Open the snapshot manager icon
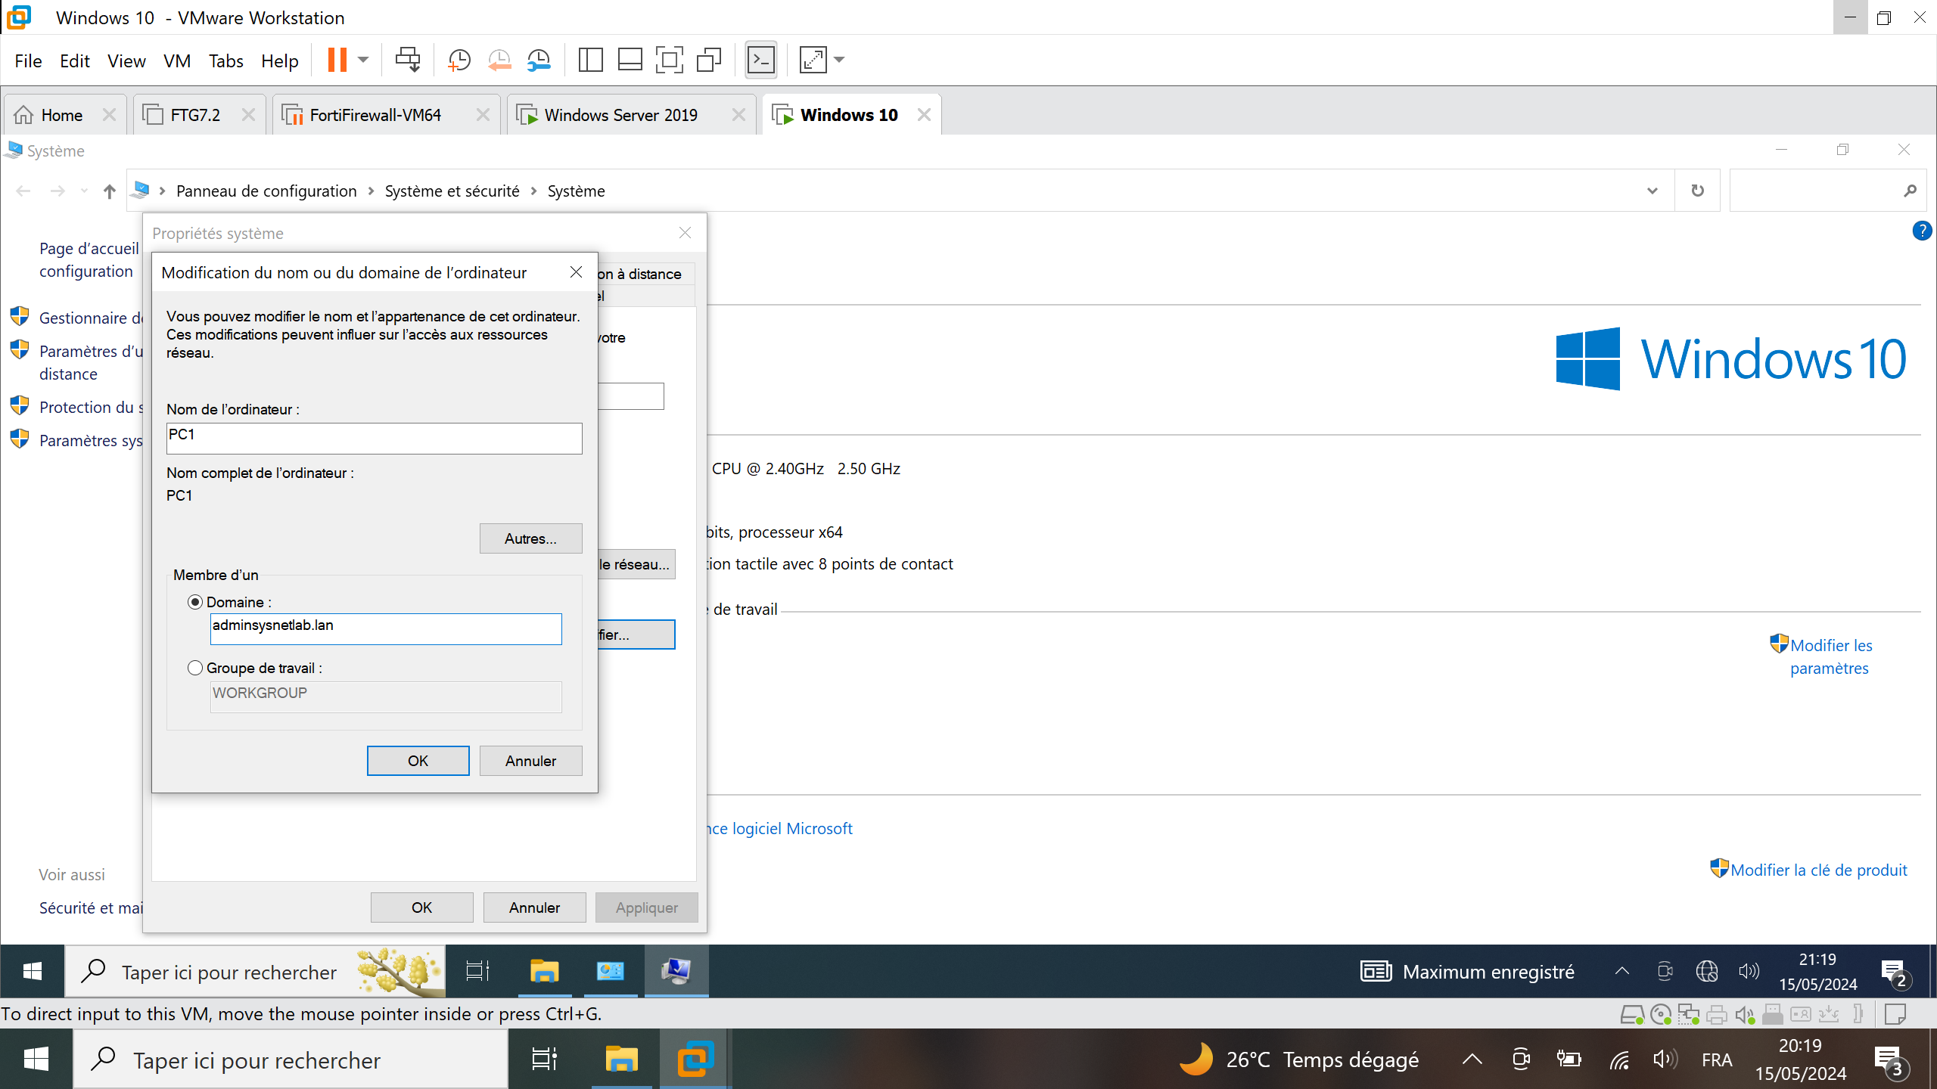The image size is (1937, 1089). [x=539, y=60]
